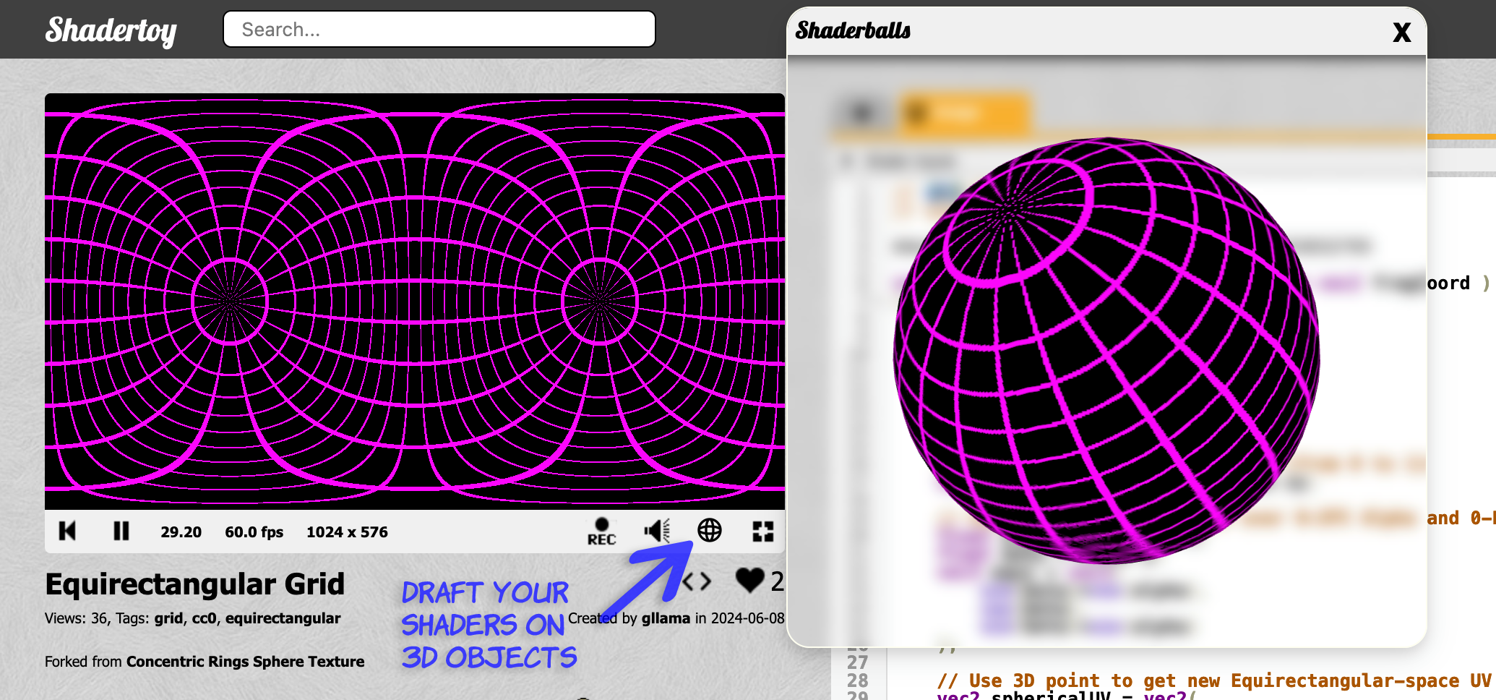The image size is (1496, 700).
Task: Open Shaderballs globe icon
Action: pos(709,531)
